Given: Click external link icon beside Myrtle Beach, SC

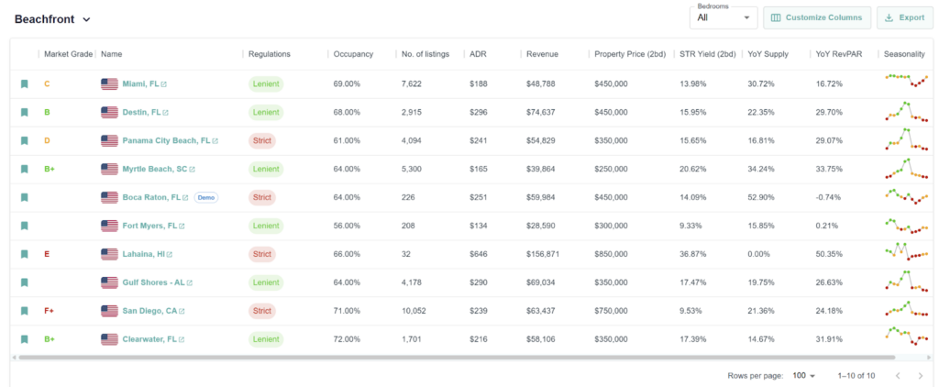Looking at the screenshot, I should click(x=193, y=170).
